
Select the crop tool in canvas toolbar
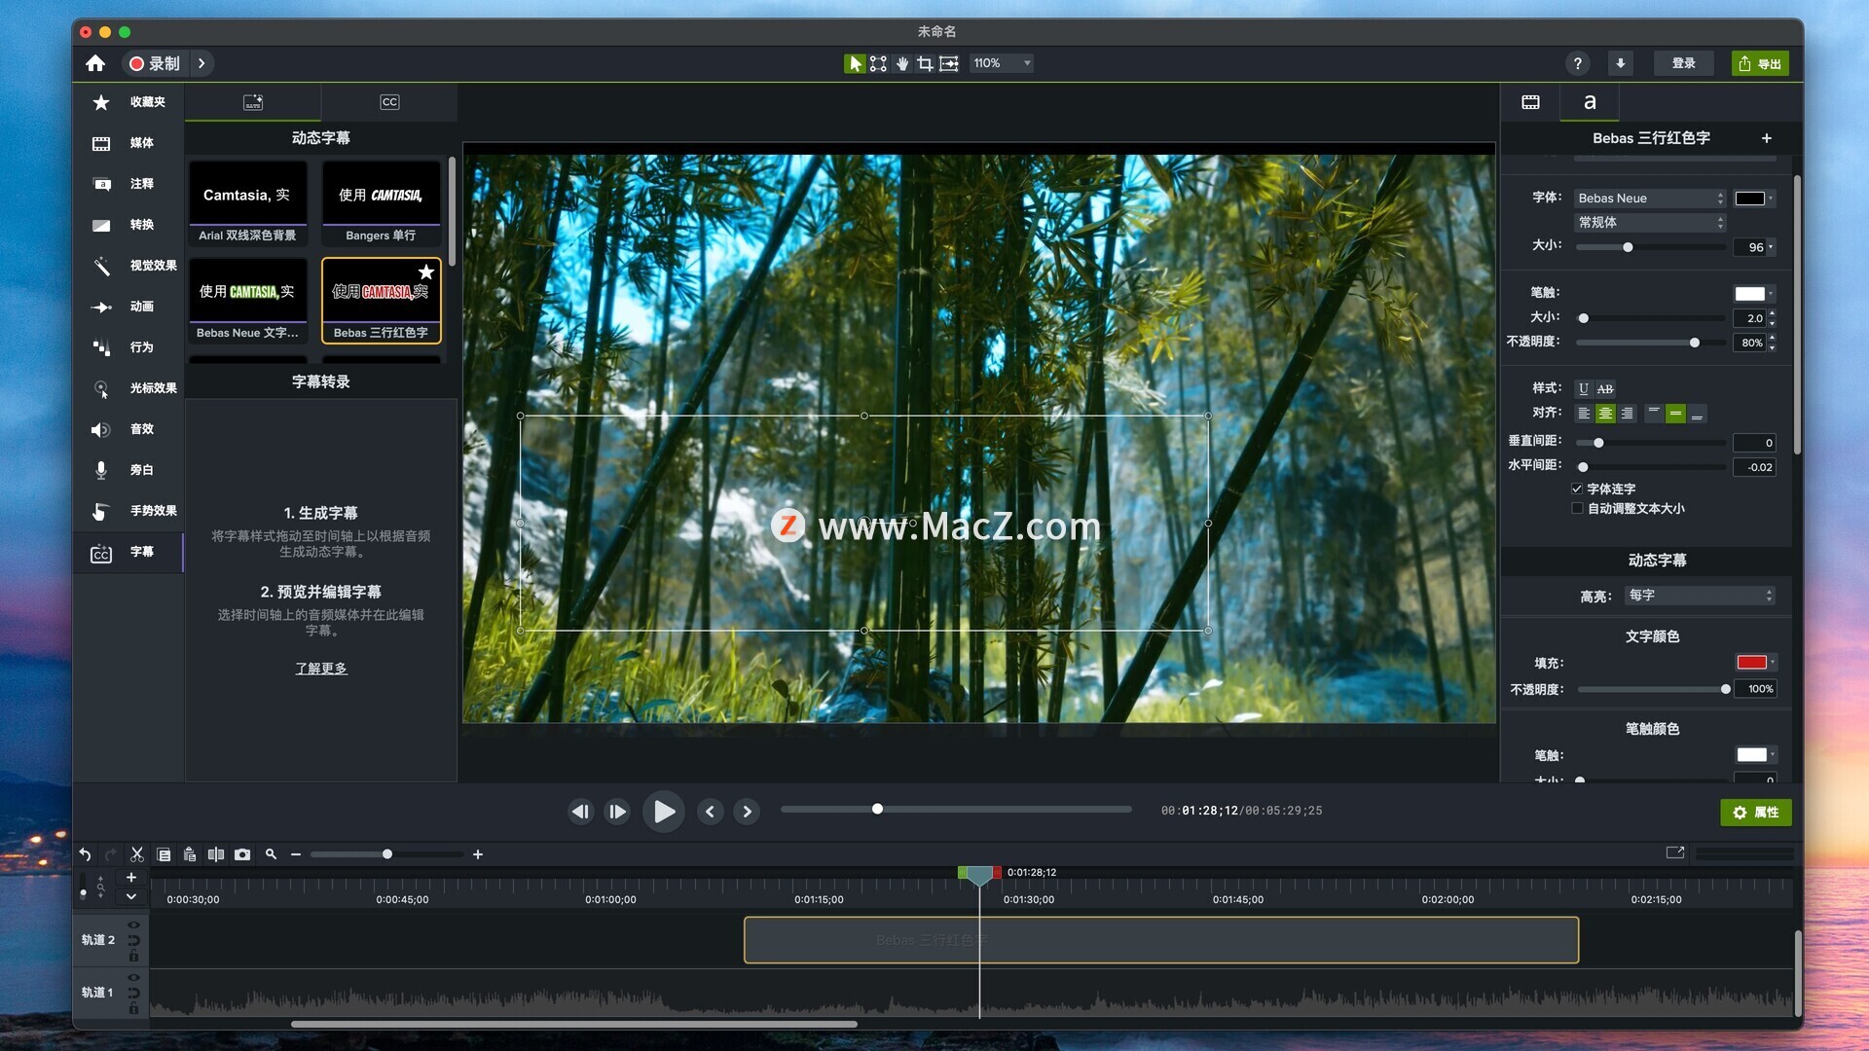tap(925, 63)
